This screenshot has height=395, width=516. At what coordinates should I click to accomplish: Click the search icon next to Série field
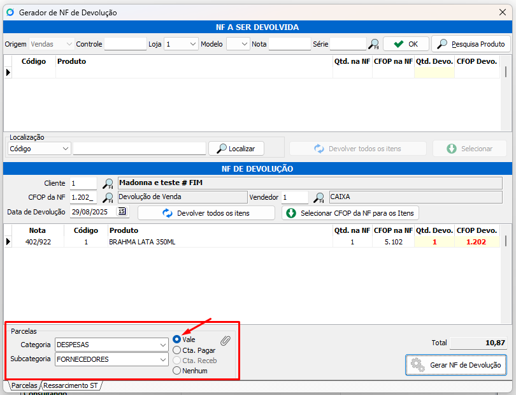374,44
